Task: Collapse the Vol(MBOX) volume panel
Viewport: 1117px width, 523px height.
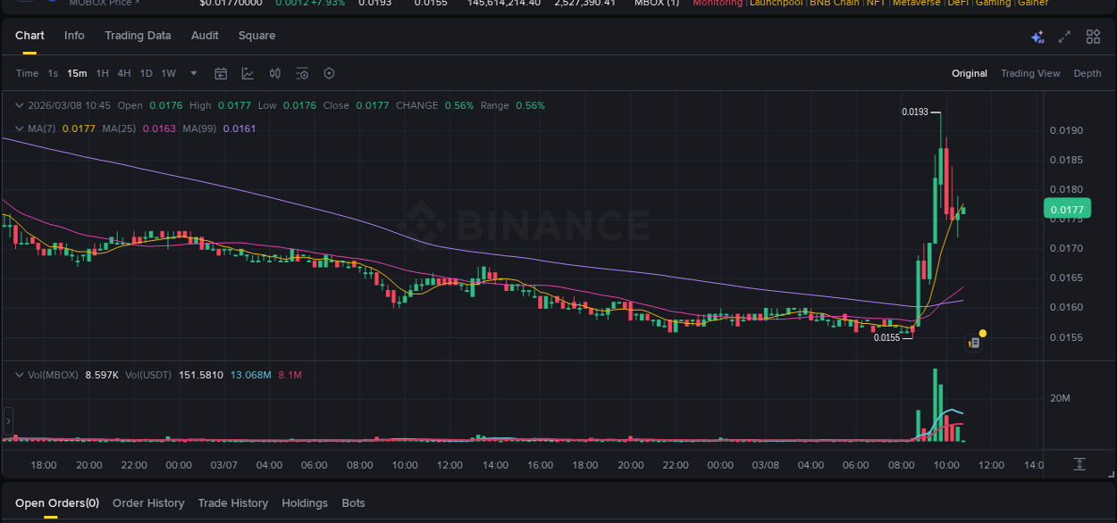Action: 19,375
